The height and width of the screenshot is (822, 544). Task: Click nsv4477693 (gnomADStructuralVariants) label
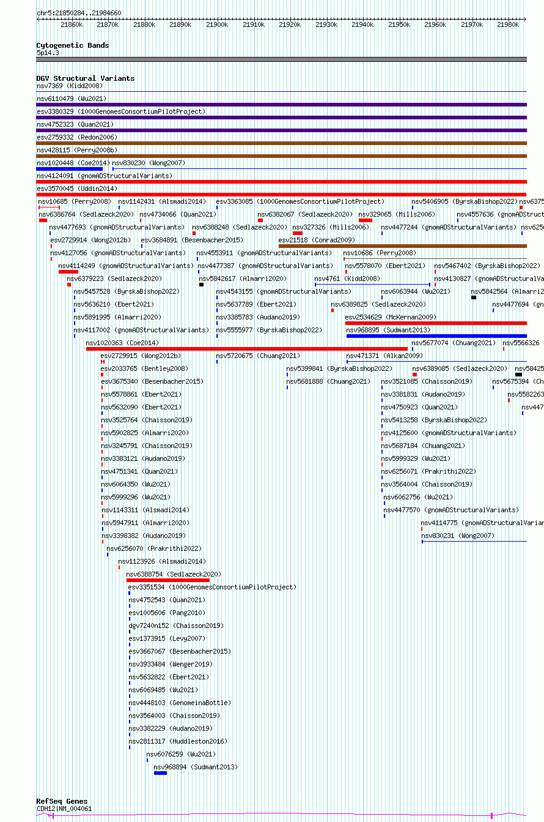pyautogui.click(x=117, y=227)
